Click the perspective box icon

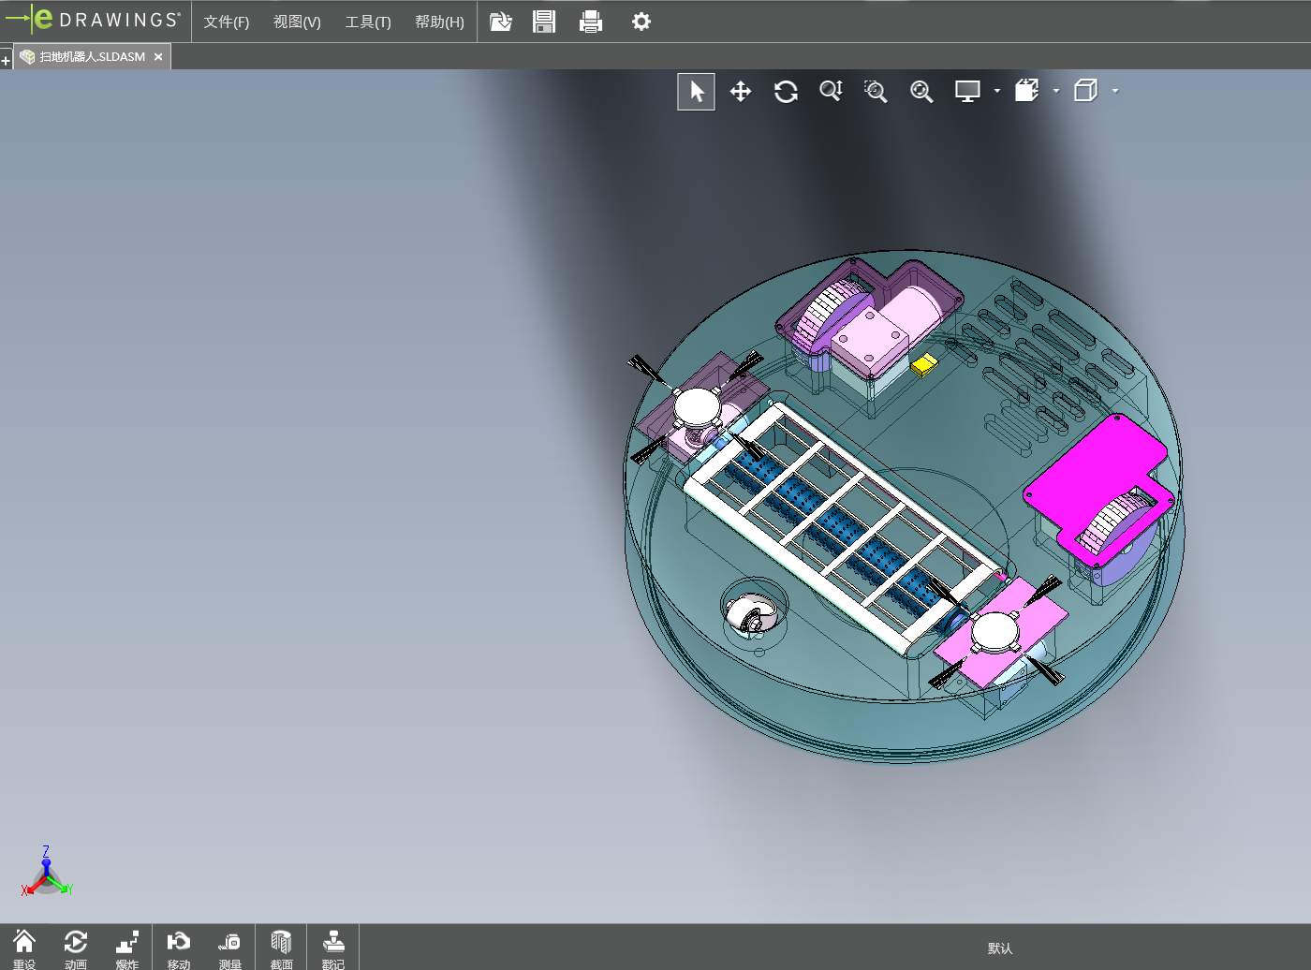[x=1085, y=91]
